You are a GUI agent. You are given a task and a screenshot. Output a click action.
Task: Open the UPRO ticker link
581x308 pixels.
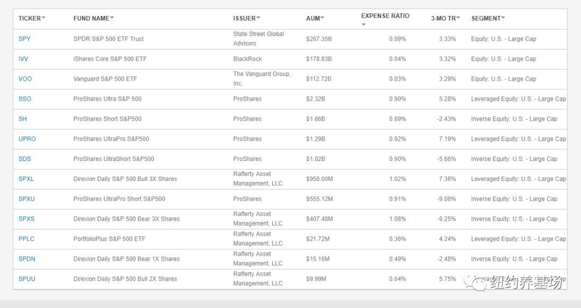pyautogui.click(x=27, y=139)
